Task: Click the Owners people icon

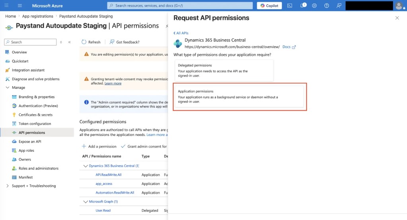Action: [14, 159]
